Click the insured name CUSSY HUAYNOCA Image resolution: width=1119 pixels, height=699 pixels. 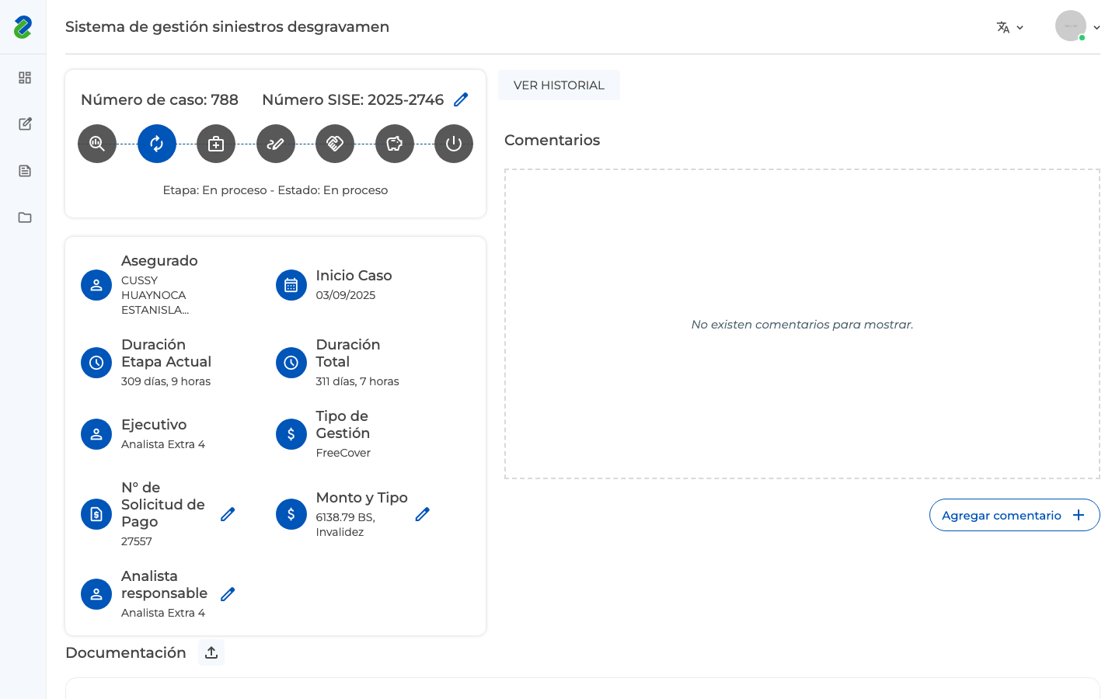[155, 295]
